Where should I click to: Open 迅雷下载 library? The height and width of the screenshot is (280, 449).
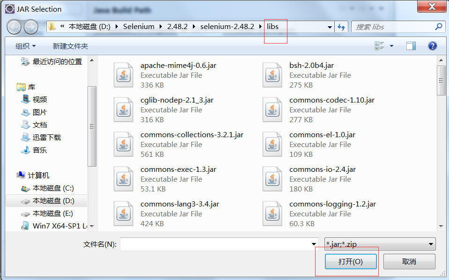(41, 137)
